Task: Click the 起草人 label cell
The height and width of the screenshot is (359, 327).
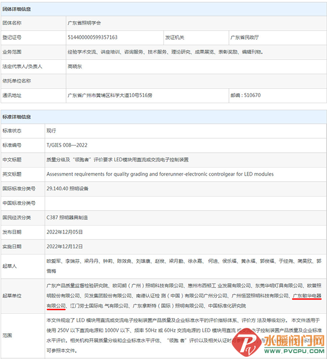Action: pyautogui.click(x=23, y=266)
